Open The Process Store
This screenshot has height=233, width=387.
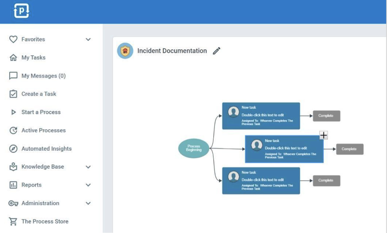click(x=45, y=221)
